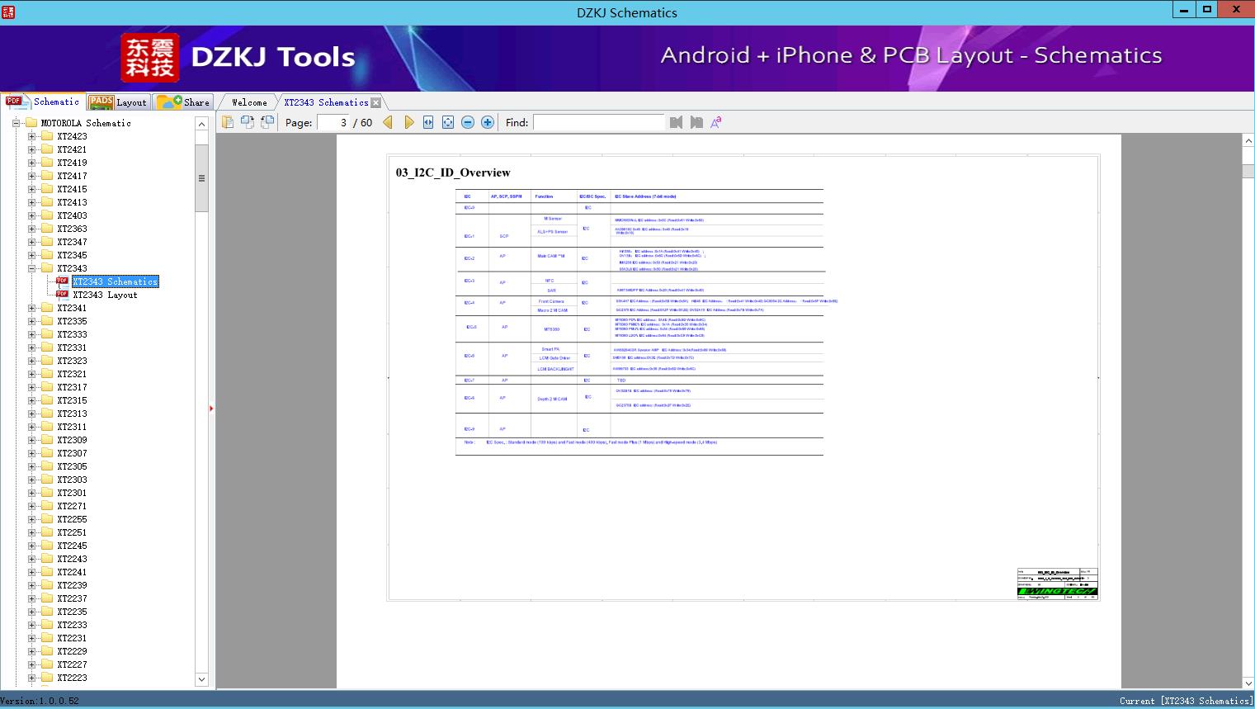The image size is (1255, 709).
Task: Select the XT2345 tree folder
Action: coord(72,255)
